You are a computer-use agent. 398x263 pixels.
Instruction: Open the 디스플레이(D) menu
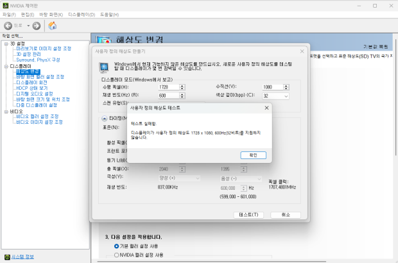82,15
